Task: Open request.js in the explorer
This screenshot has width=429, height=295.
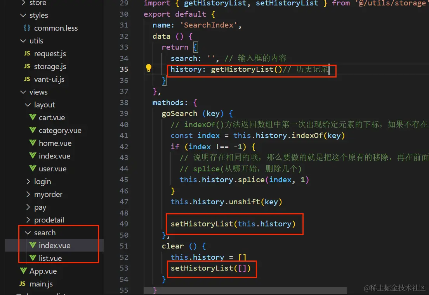Action: click(50, 54)
